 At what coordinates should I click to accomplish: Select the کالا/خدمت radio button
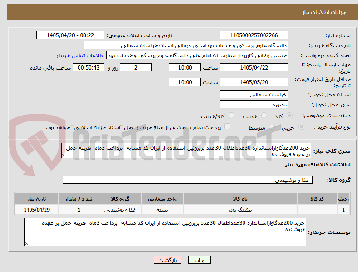pos(231,116)
